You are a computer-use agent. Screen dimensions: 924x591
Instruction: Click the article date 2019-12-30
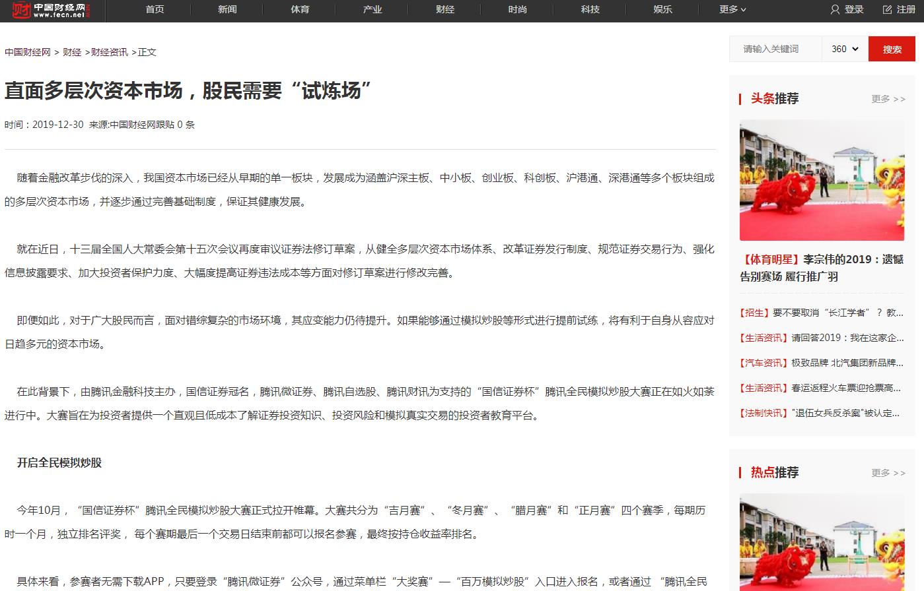pos(58,125)
